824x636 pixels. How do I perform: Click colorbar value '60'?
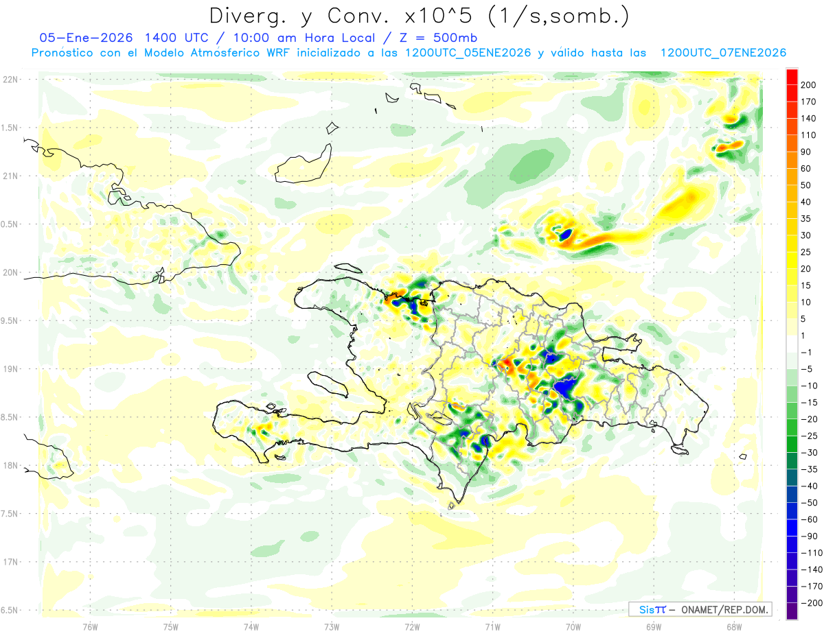[806, 169]
